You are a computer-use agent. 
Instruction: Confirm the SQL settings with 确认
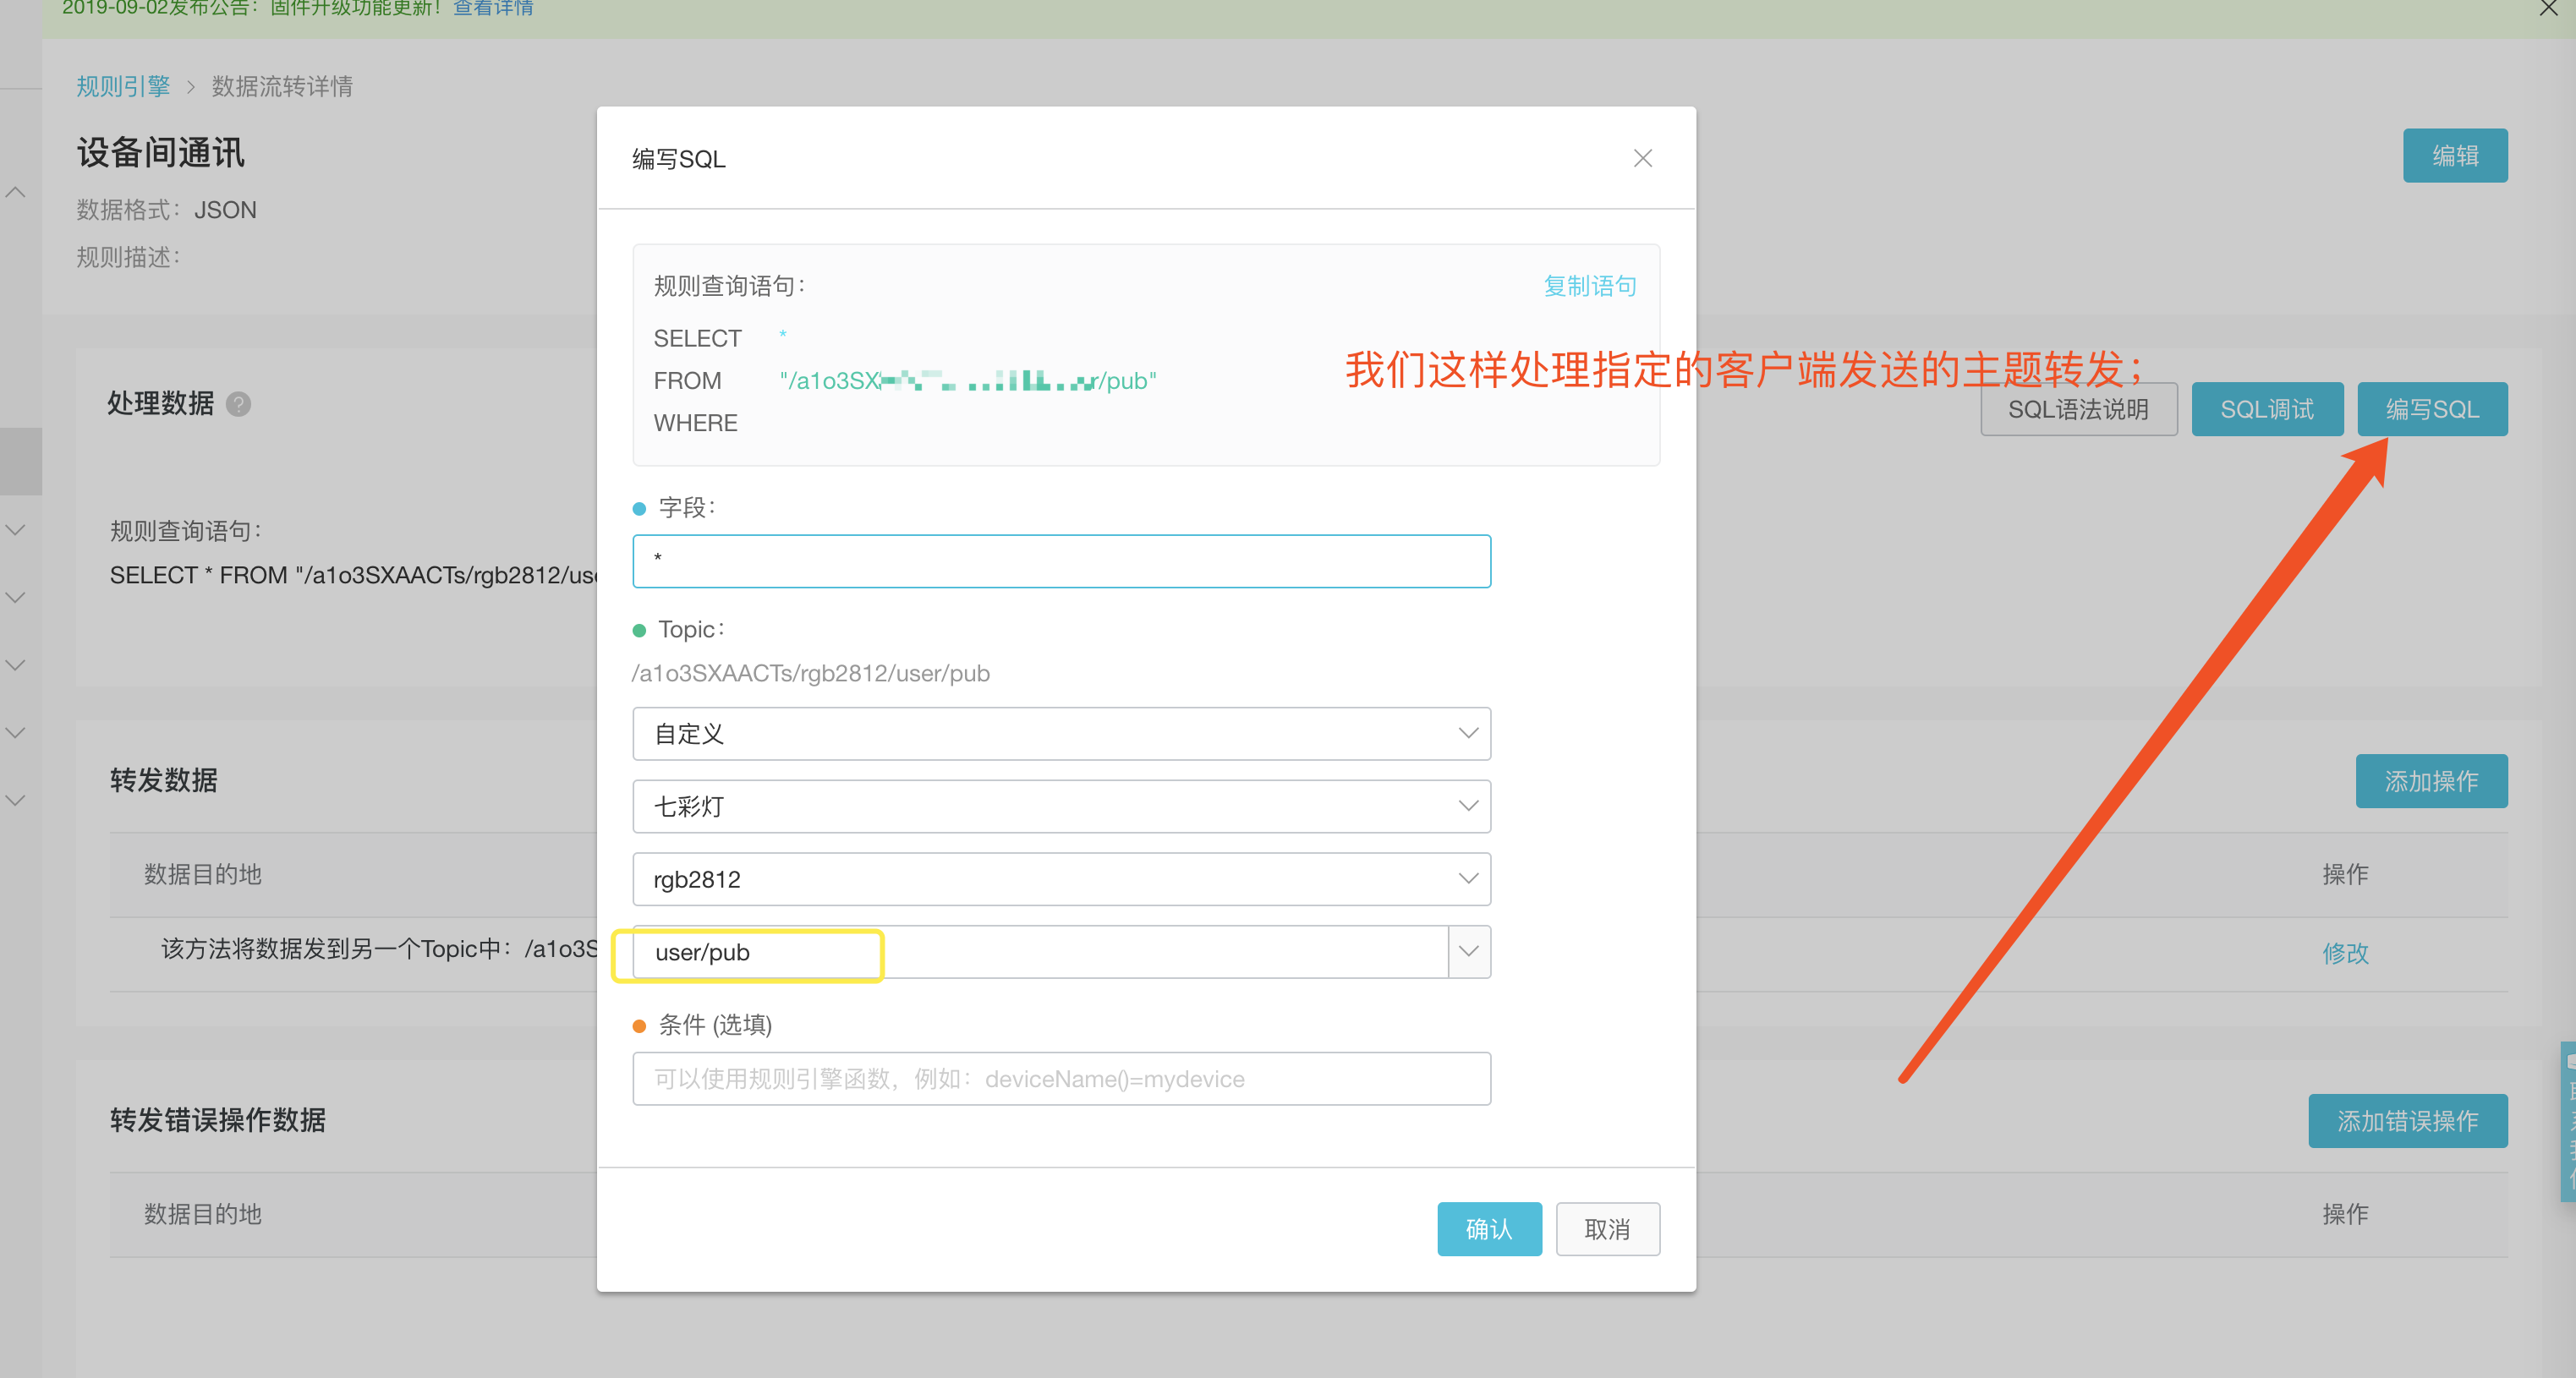(x=1489, y=1229)
